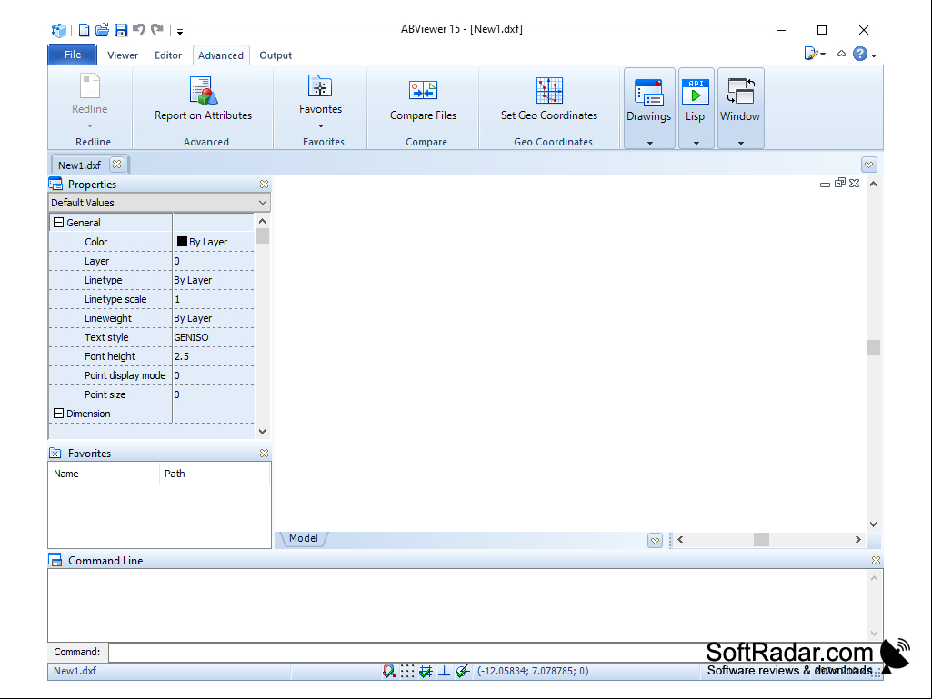Viewport: 932px width, 699px height.
Task: Select the Linetype scale property row
Action: pos(152,299)
